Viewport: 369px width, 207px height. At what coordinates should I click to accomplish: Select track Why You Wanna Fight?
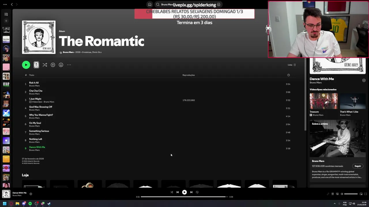[x=159, y=116]
